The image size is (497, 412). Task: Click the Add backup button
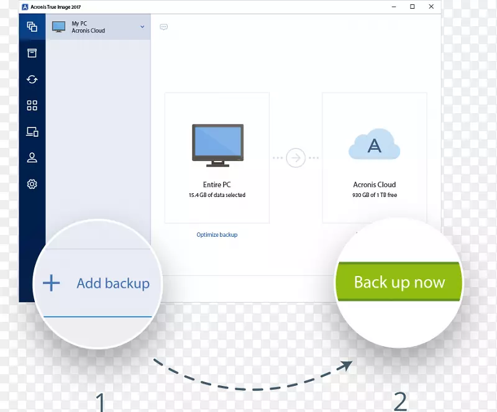(98, 283)
